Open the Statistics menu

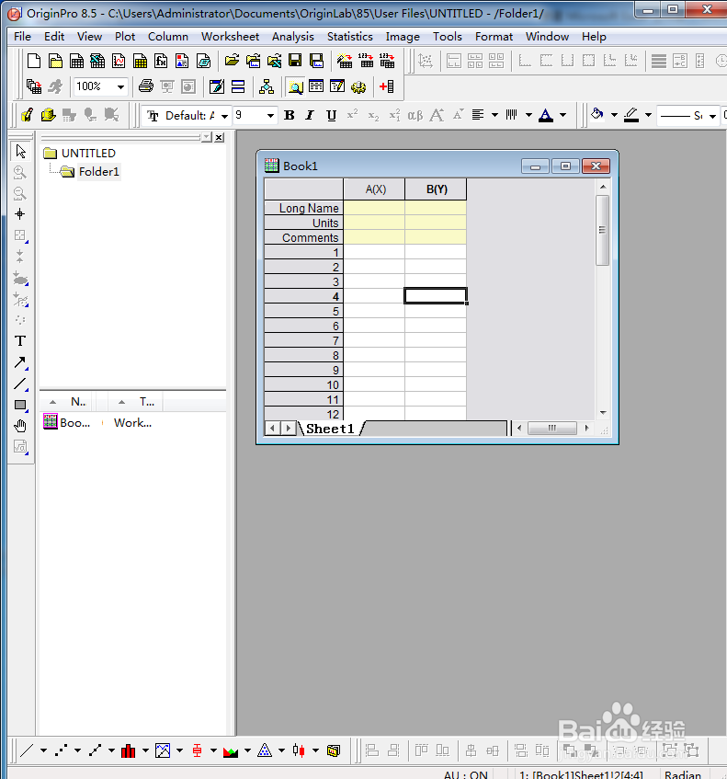(x=349, y=37)
